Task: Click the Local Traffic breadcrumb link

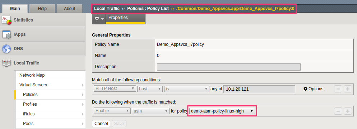Action: click(107, 9)
